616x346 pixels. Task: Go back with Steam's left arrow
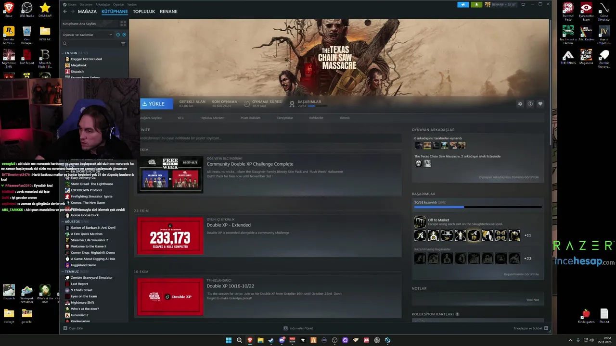[65, 12]
